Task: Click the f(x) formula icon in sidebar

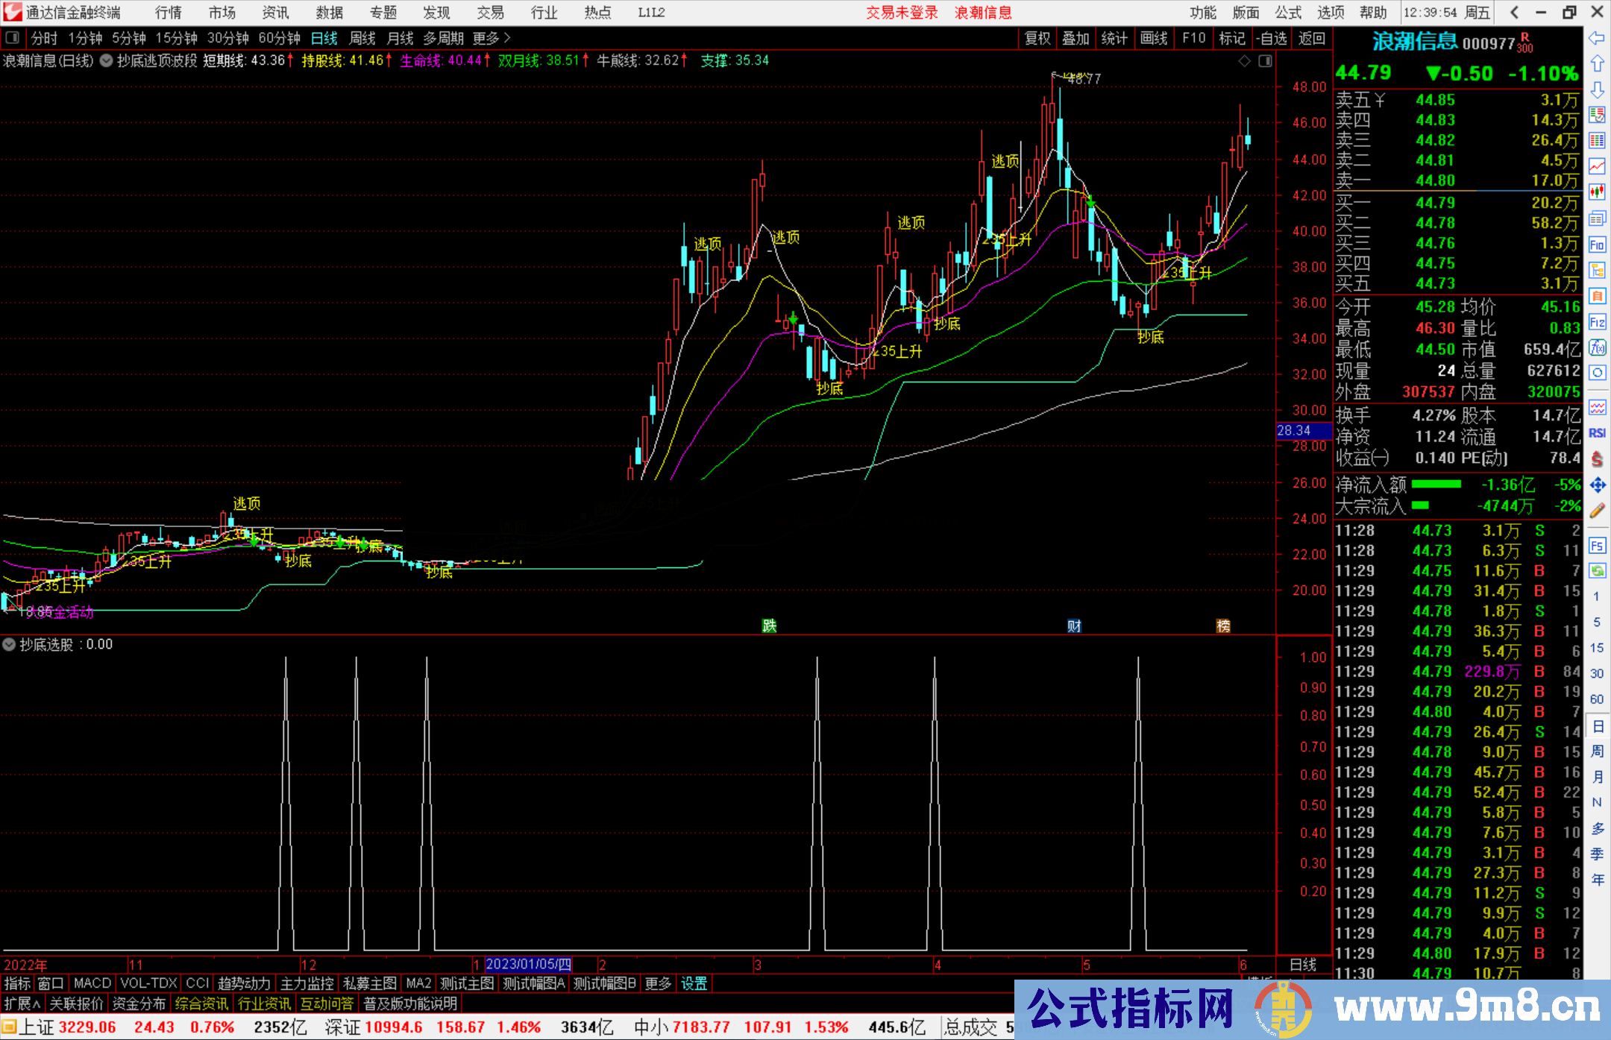Action: click(x=1597, y=347)
